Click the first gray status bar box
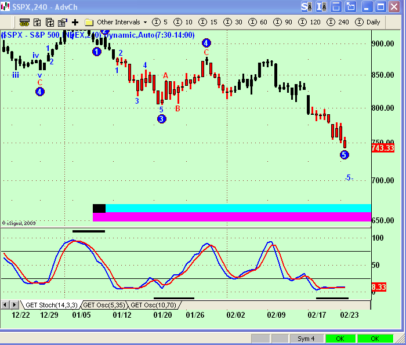This screenshot has height=345, width=406. click(260, 339)
